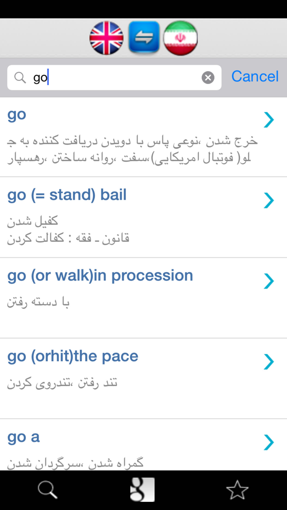This screenshot has height=510, width=287.
Task: Select the British flag language icon
Action: (x=106, y=38)
